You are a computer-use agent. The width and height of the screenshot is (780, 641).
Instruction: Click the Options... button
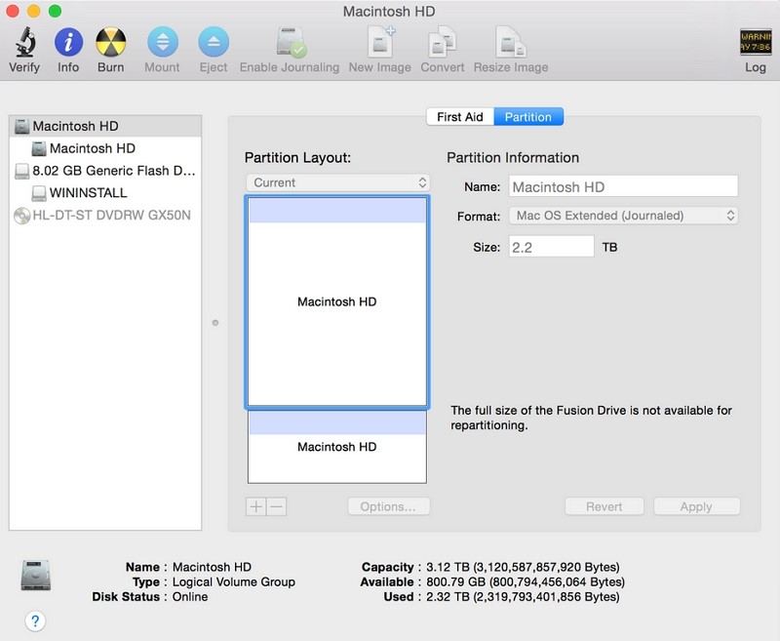click(388, 506)
